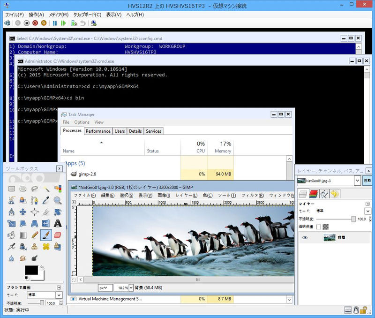Select the Smudge finger tool
This screenshot has height=318, width=375.
click(x=23, y=258)
